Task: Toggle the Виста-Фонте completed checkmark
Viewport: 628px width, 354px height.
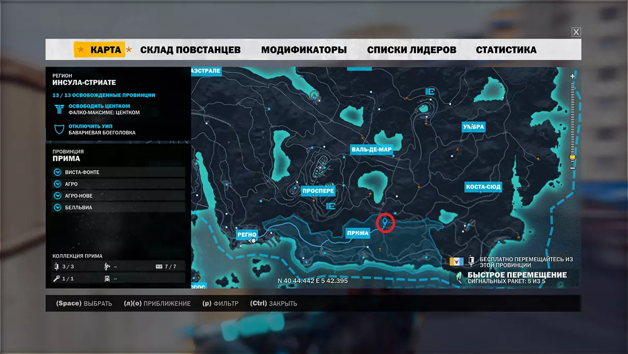Action: pos(58,172)
